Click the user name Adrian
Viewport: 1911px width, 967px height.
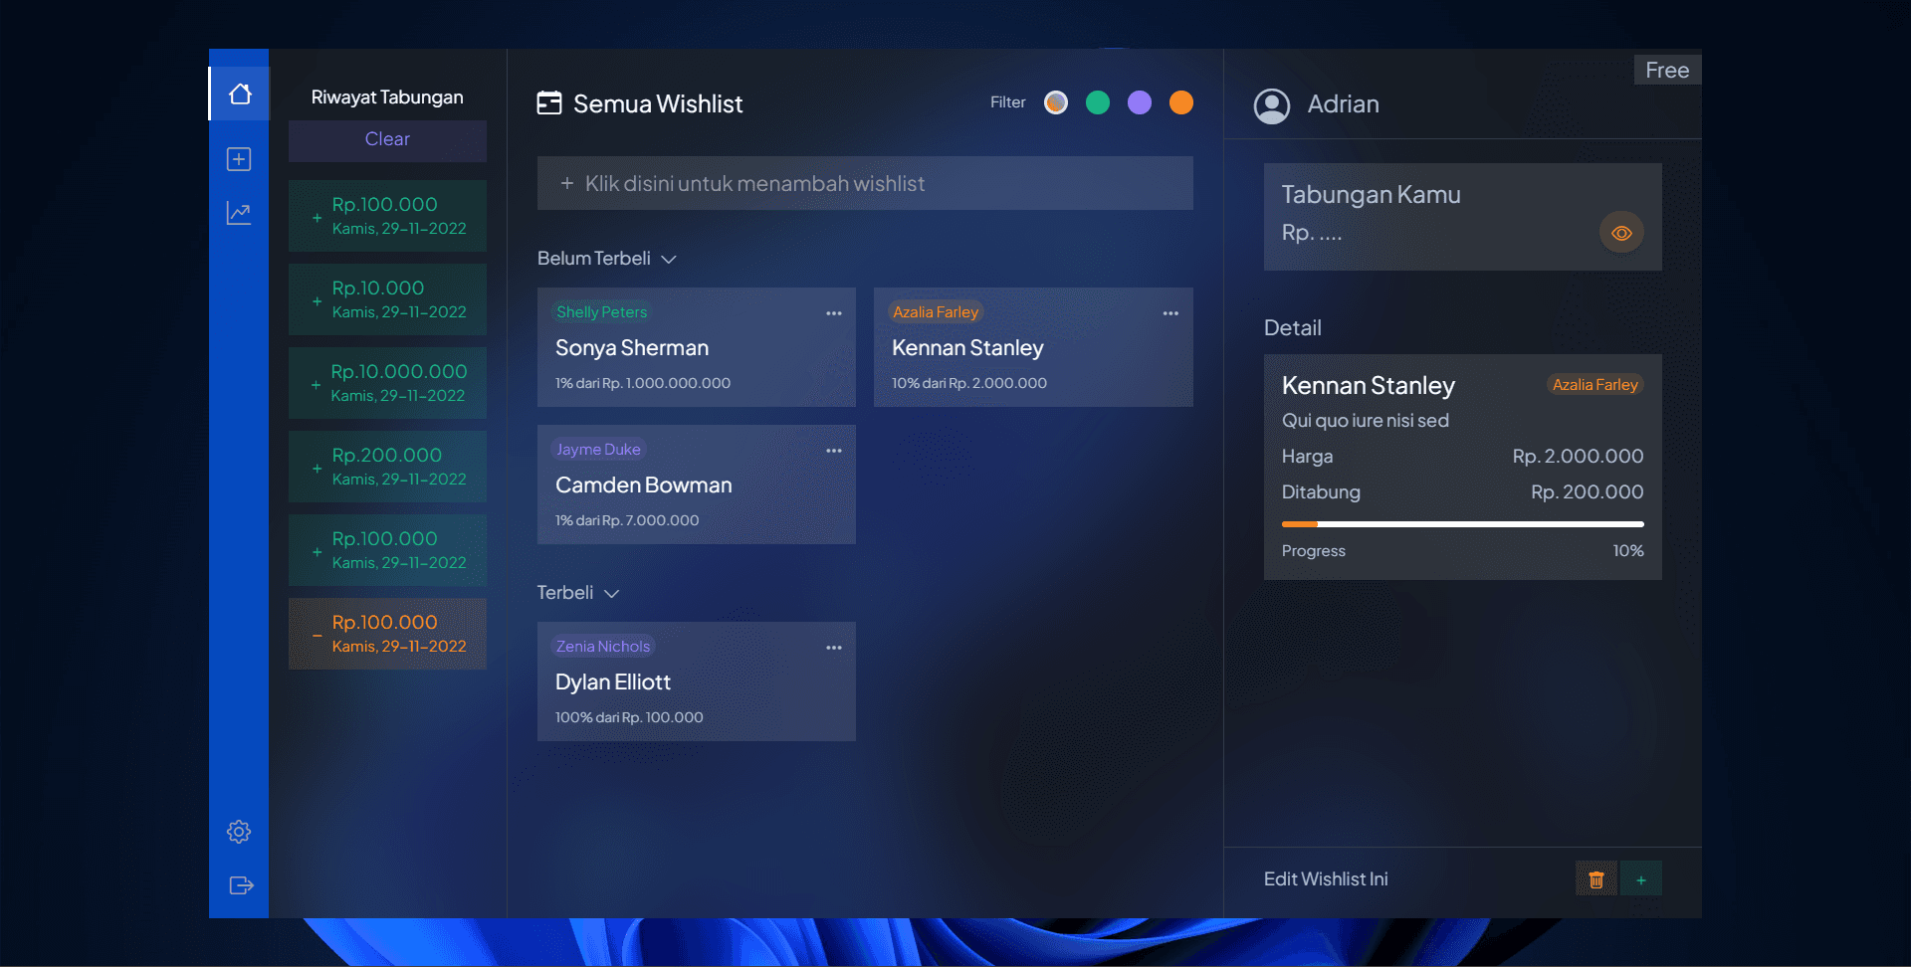click(1343, 104)
